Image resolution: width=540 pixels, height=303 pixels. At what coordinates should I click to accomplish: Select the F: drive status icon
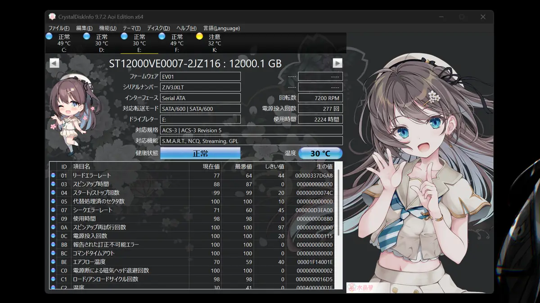pos(162,36)
